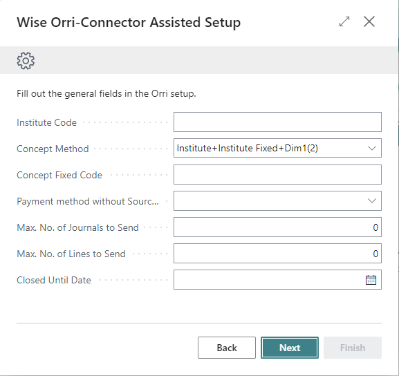Select the Max. No. of Journals to Send field
The height and width of the screenshot is (376, 399).
click(x=277, y=227)
